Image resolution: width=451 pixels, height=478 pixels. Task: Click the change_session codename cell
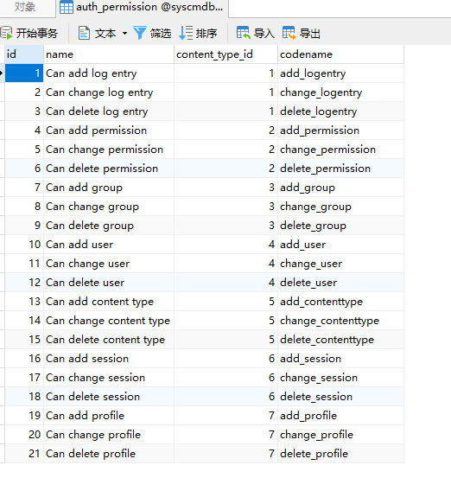click(340, 378)
